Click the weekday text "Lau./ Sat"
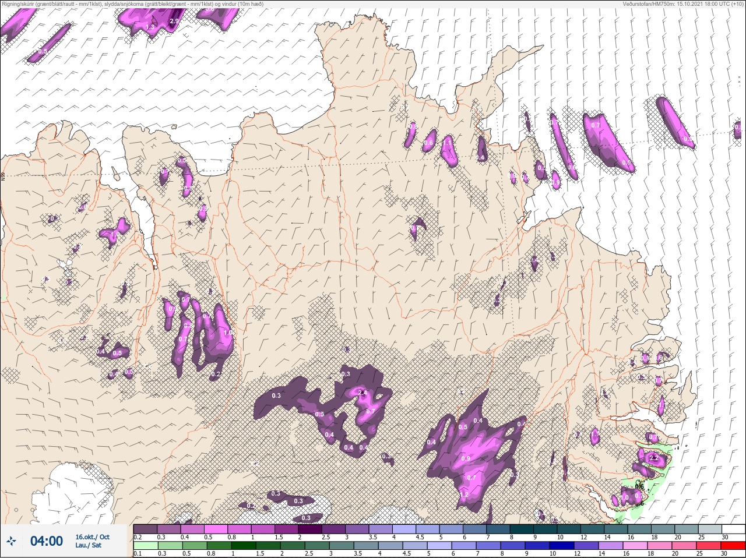746x558 pixels. click(x=88, y=545)
